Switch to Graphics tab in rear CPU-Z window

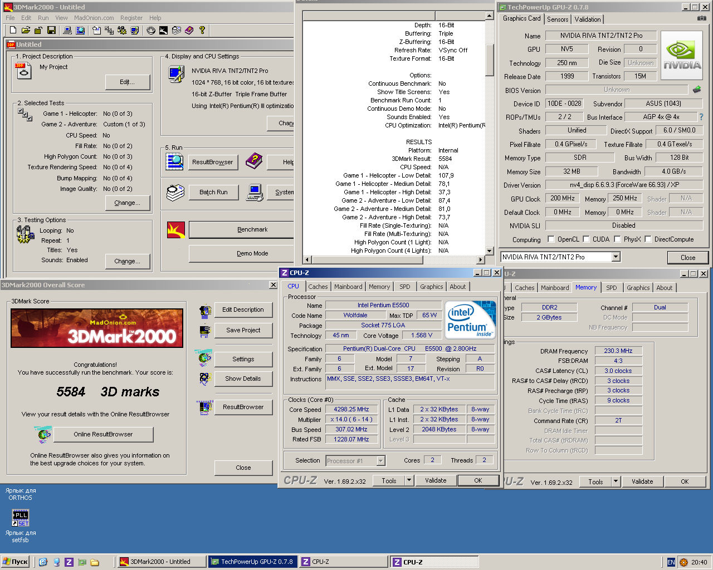(x=638, y=288)
